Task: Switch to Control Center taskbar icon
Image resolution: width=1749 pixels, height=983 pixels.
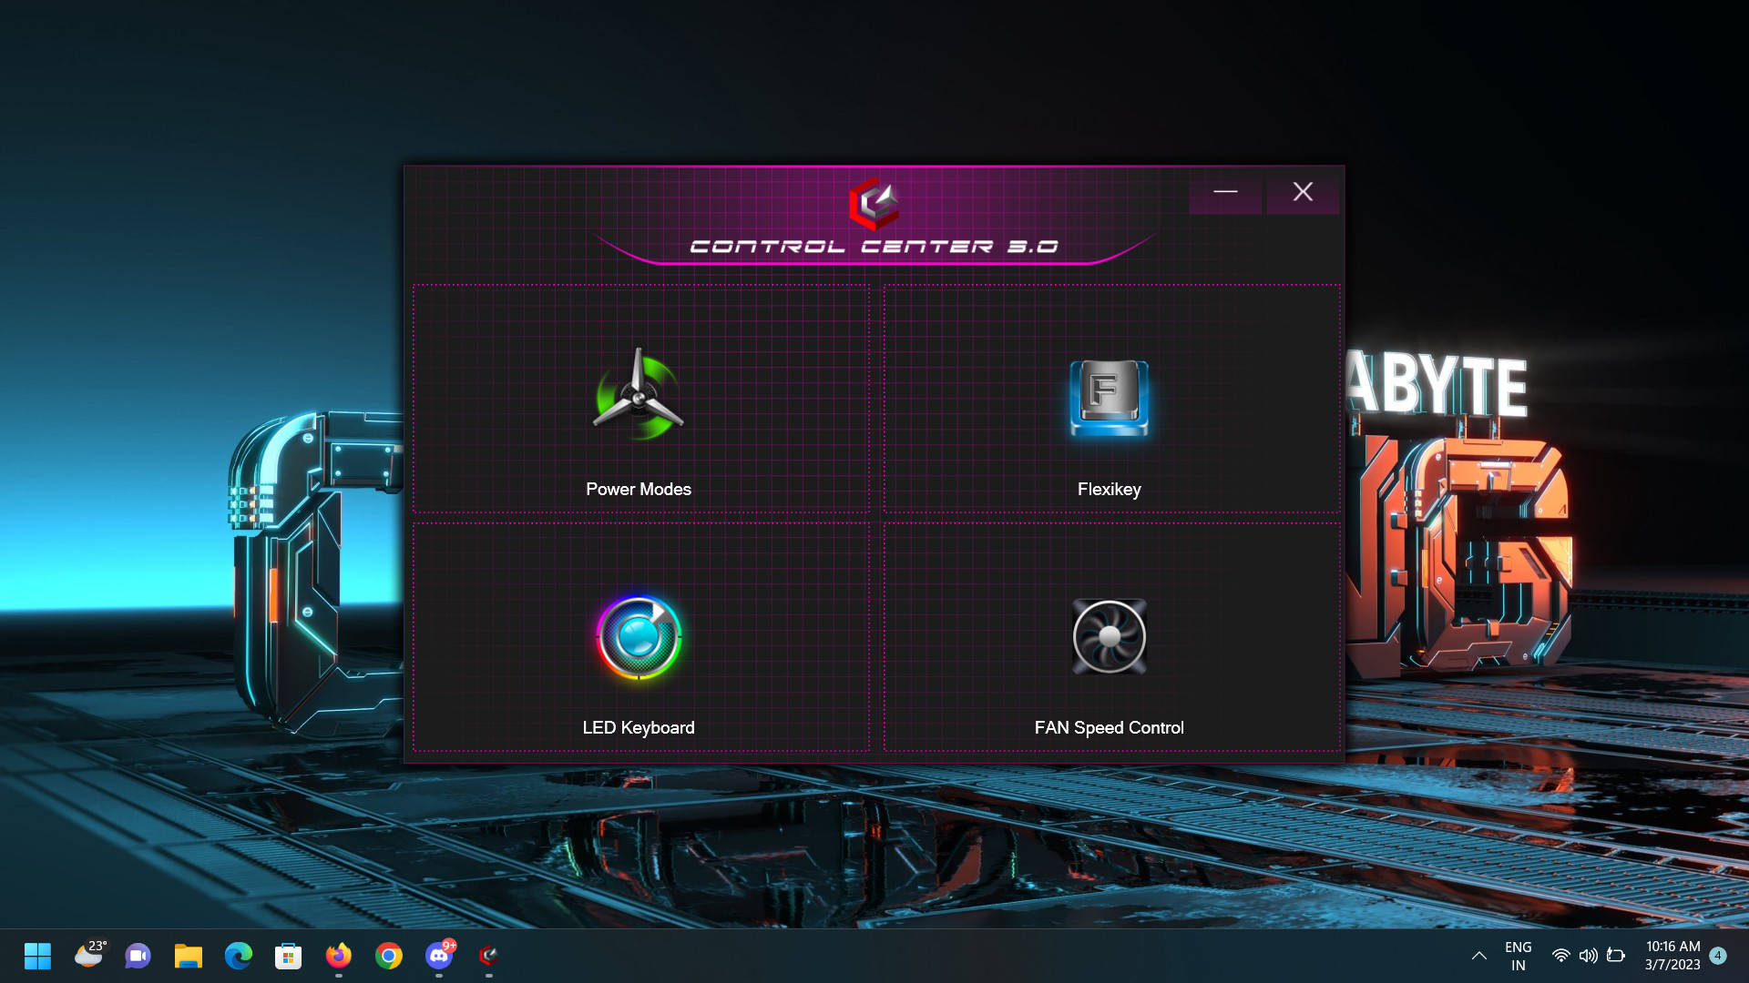Action: click(x=489, y=956)
